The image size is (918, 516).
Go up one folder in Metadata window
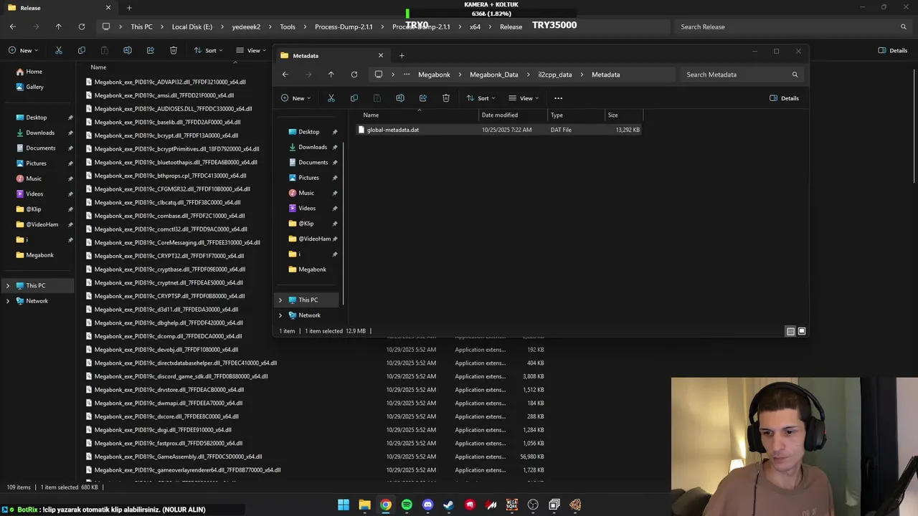[331, 75]
